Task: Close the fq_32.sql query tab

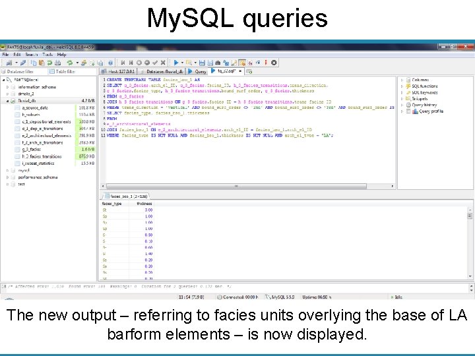Action: click(240, 71)
